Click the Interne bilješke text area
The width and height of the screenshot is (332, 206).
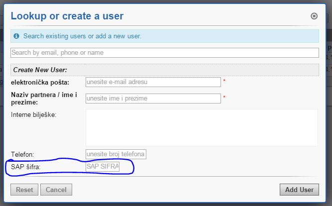pyautogui.click(x=202, y=127)
